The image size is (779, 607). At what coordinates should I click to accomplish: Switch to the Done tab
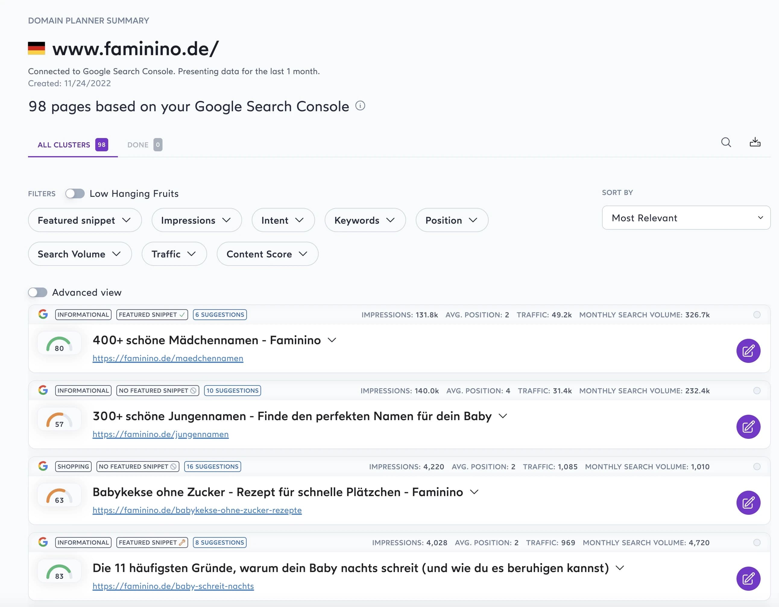(138, 144)
